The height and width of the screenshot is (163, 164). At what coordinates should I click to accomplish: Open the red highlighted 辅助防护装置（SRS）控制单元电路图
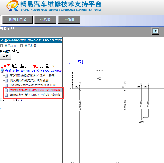(35, 90)
